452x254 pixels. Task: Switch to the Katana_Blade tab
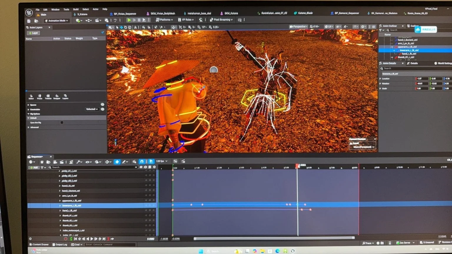303,13
